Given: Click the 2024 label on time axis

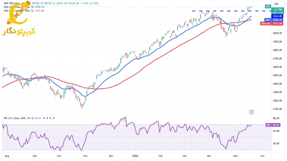Looking at the screenshot, I should tap(135, 156).
